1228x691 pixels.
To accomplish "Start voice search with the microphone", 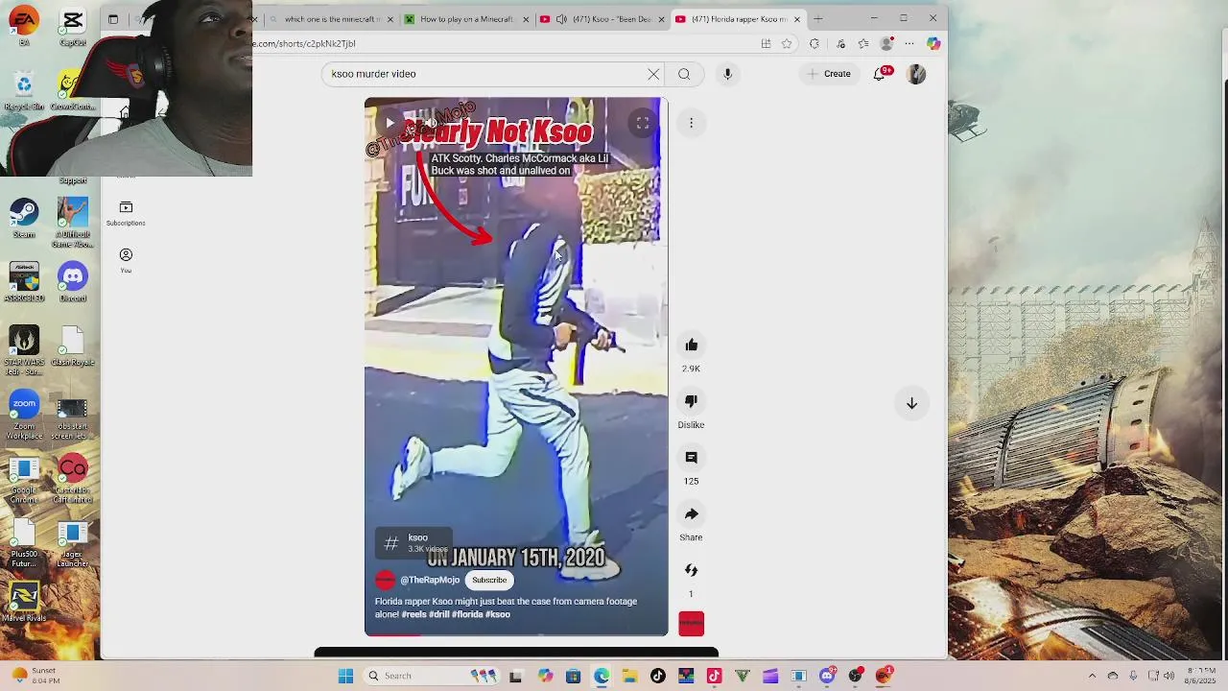I will click(x=727, y=74).
